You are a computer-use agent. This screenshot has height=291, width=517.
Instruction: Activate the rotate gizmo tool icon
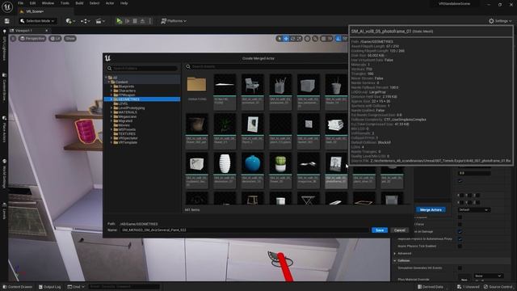point(292,39)
